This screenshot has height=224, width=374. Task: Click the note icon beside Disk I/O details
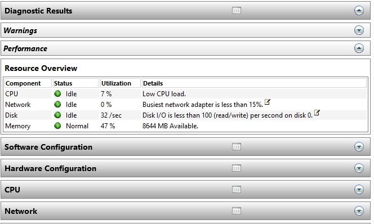(x=317, y=113)
